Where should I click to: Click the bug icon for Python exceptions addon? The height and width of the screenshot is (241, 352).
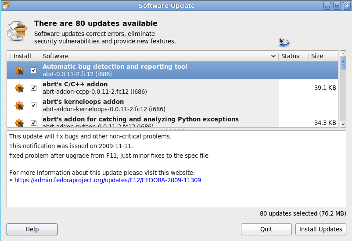coord(19,122)
